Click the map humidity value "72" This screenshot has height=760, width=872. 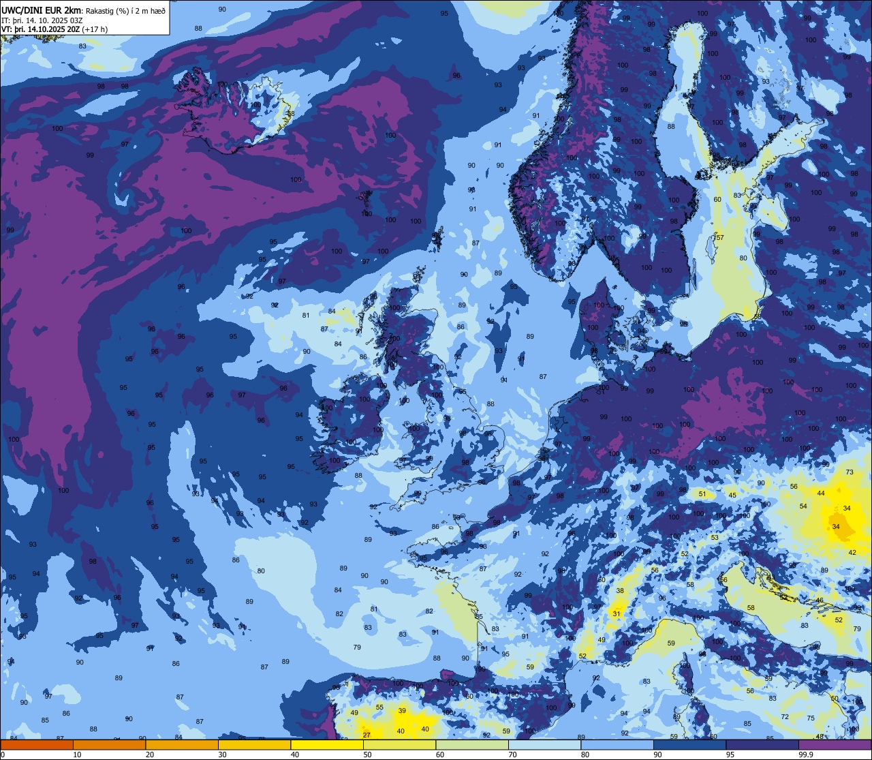785,716
